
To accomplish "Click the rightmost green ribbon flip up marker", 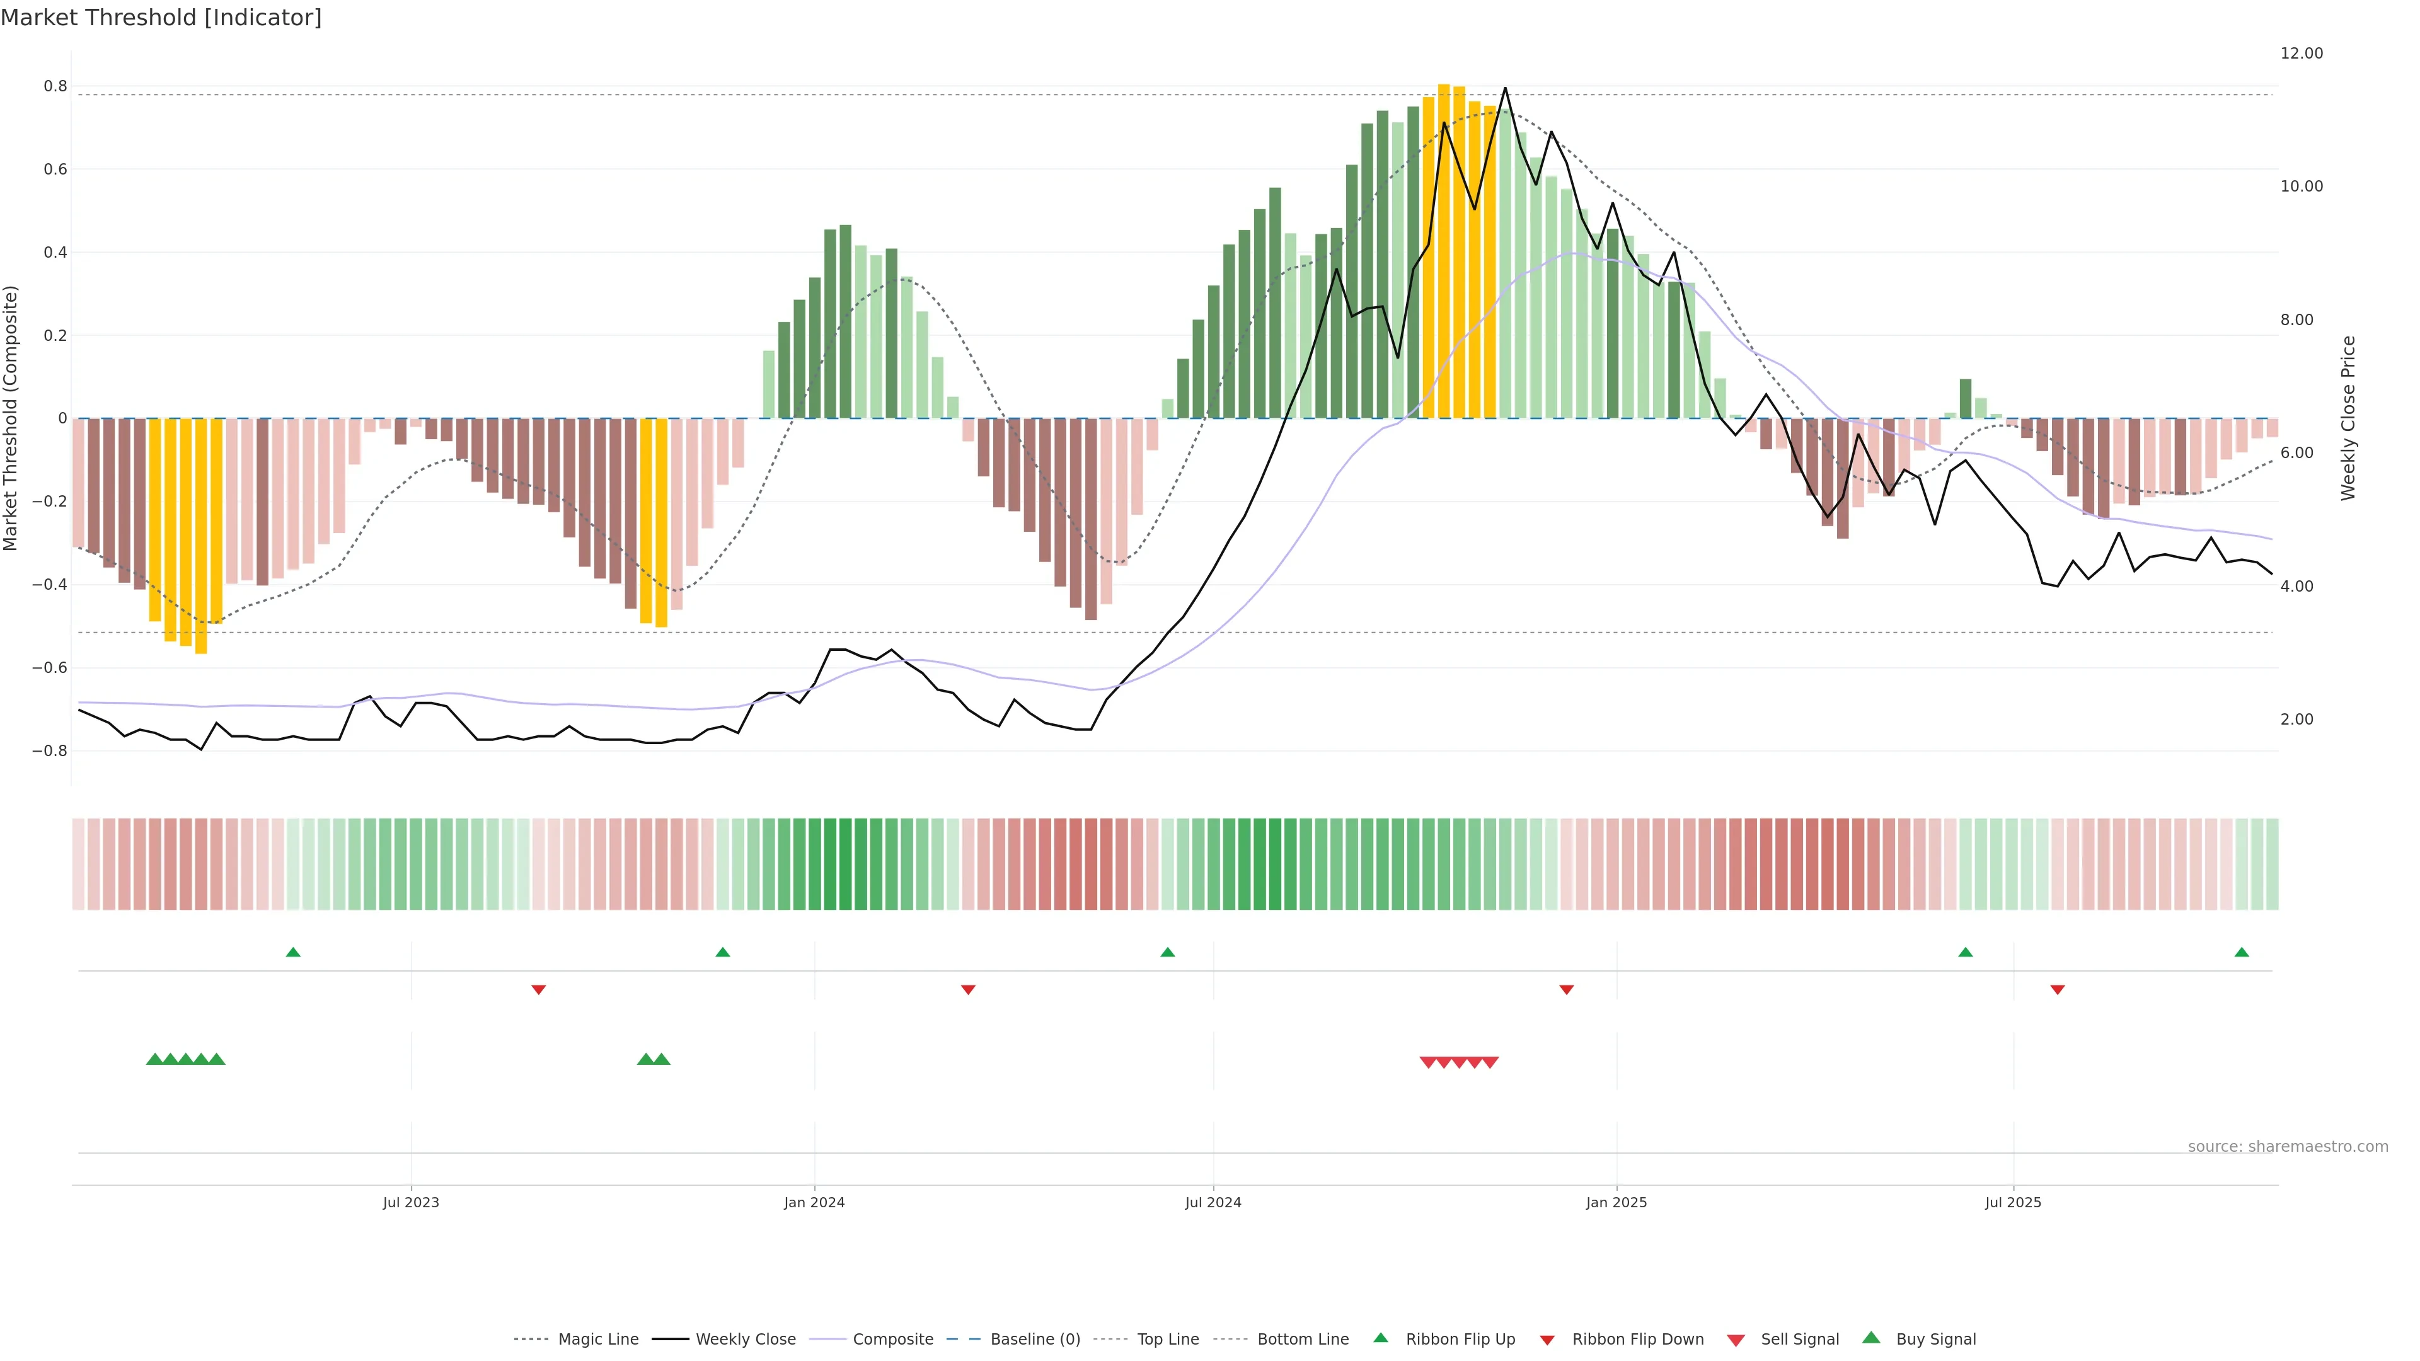I will [x=2242, y=953].
